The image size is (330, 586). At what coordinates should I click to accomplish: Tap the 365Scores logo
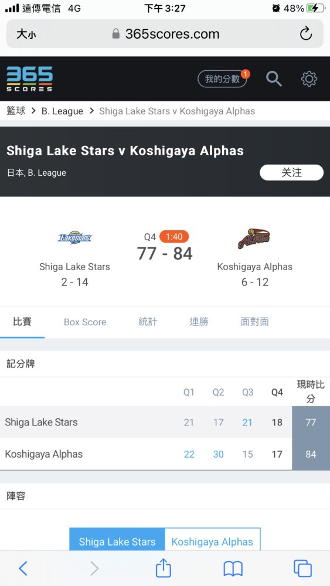29,79
